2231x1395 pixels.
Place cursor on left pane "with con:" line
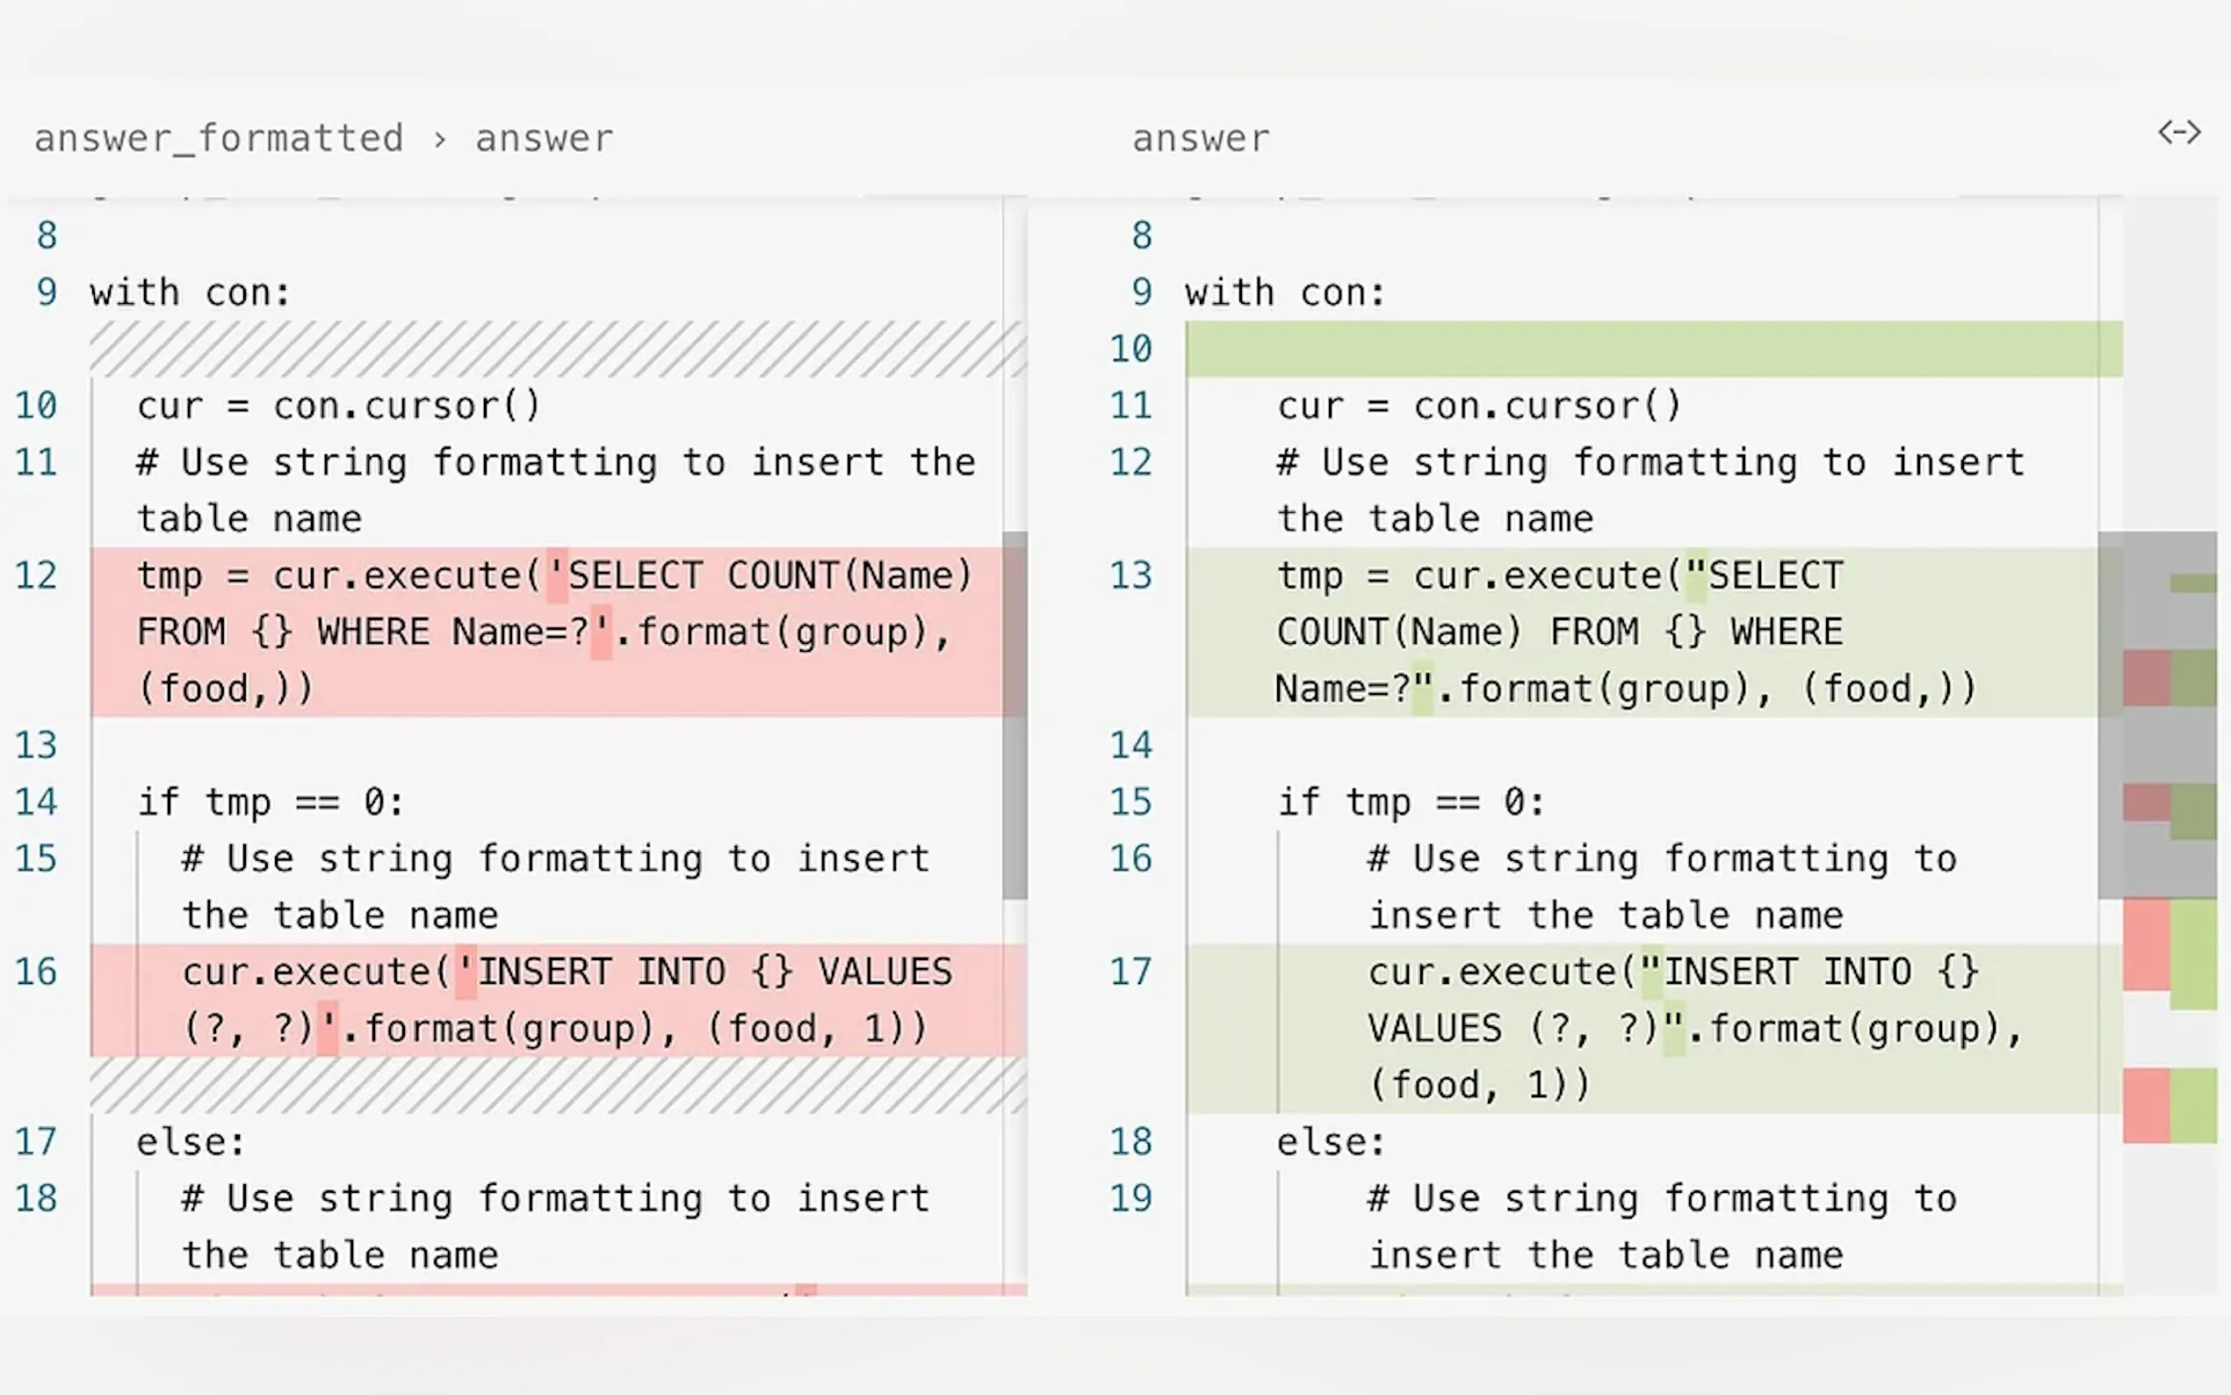[190, 293]
